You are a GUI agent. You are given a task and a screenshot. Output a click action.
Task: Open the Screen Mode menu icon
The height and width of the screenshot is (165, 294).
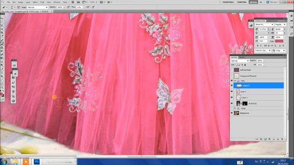110,2
